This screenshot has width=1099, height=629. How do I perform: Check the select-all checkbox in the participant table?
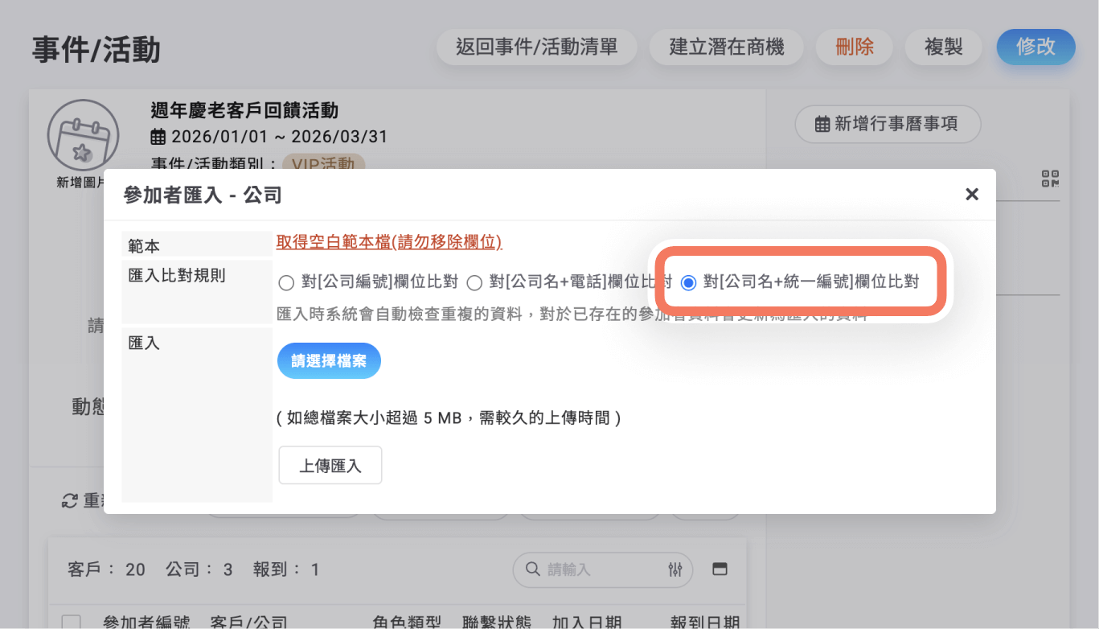[x=71, y=619]
